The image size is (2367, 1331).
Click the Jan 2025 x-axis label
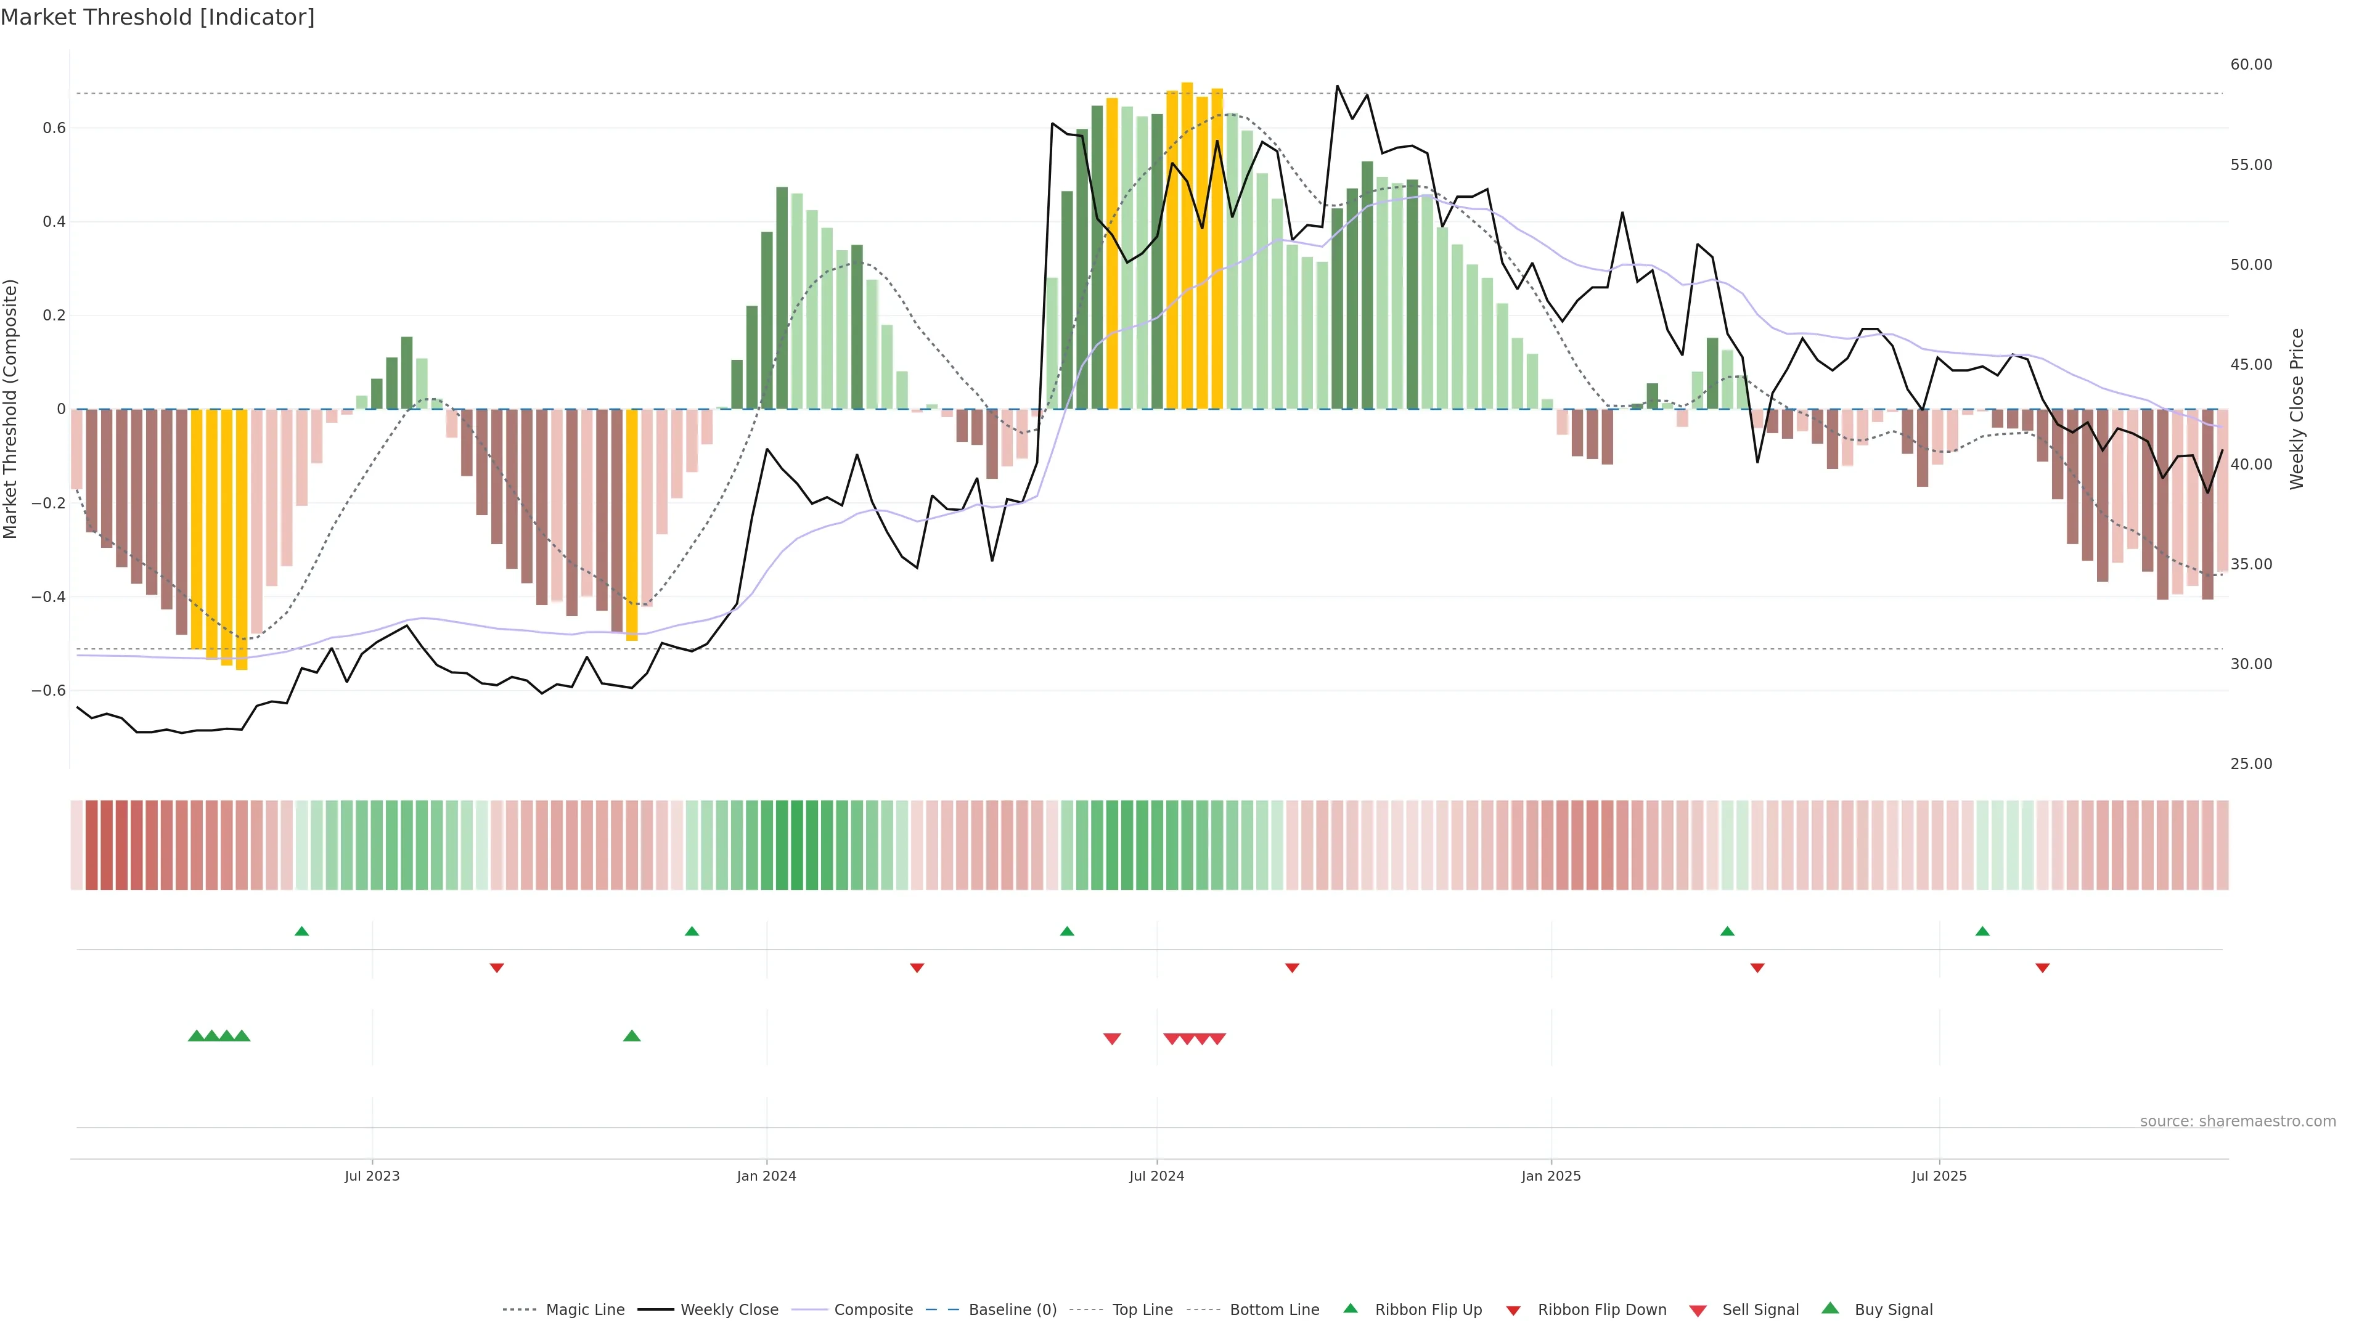(x=1551, y=1176)
